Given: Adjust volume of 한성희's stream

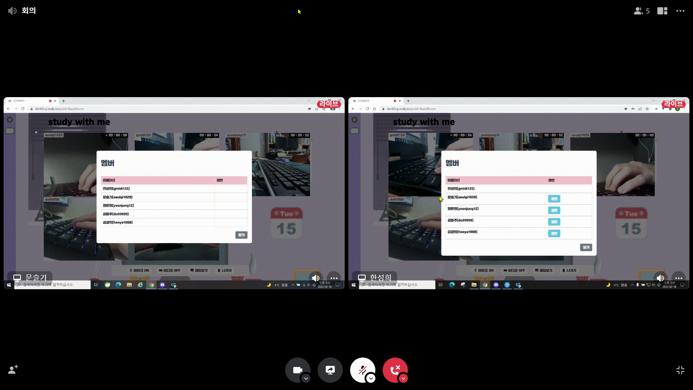Looking at the screenshot, I should pos(660,278).
